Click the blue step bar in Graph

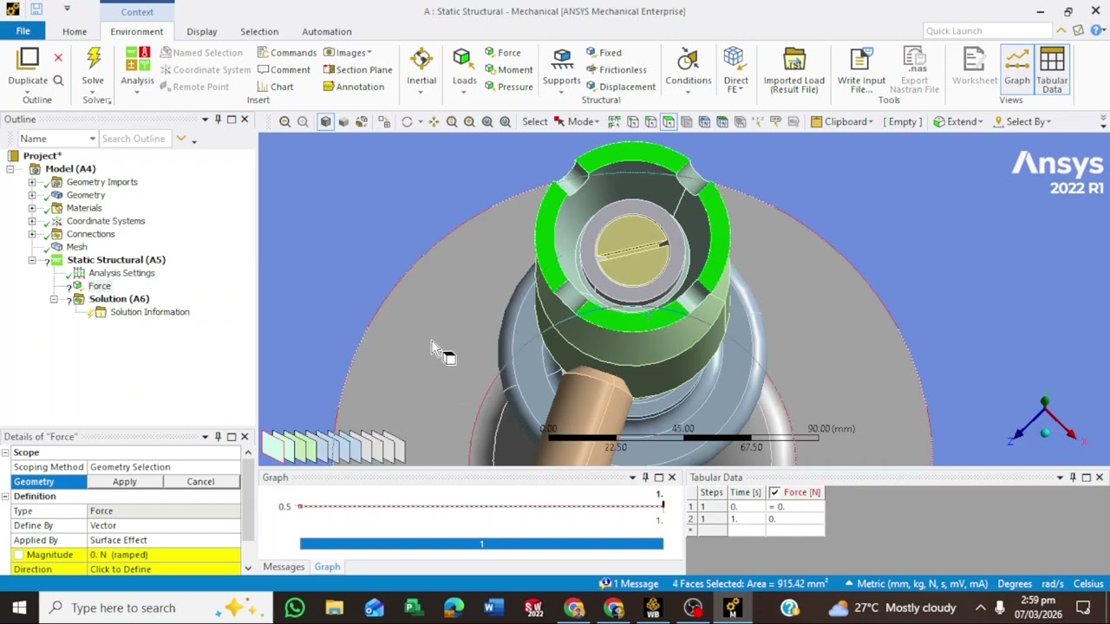tap(481, 543)
